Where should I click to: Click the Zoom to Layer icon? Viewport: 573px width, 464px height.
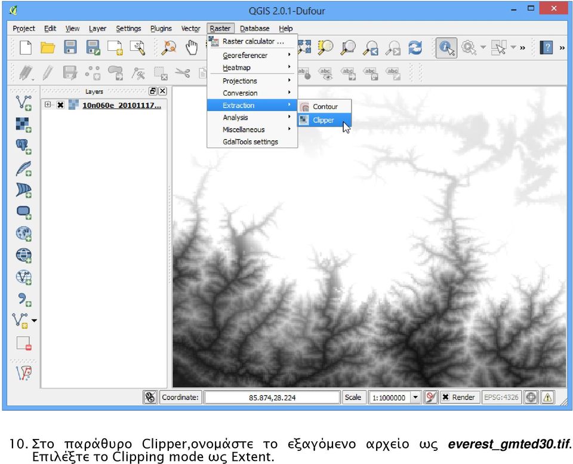click(348, 48)
